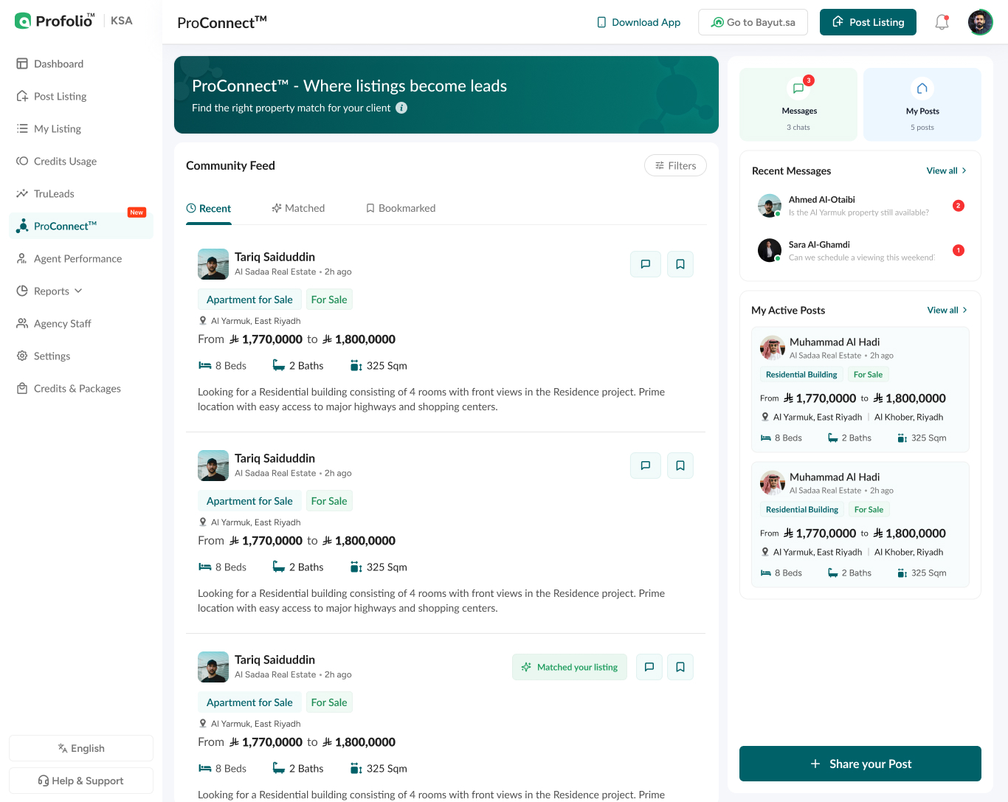The image size is (1008, 802).
Task: Open the user profile avatar
Action: point(980,22)
